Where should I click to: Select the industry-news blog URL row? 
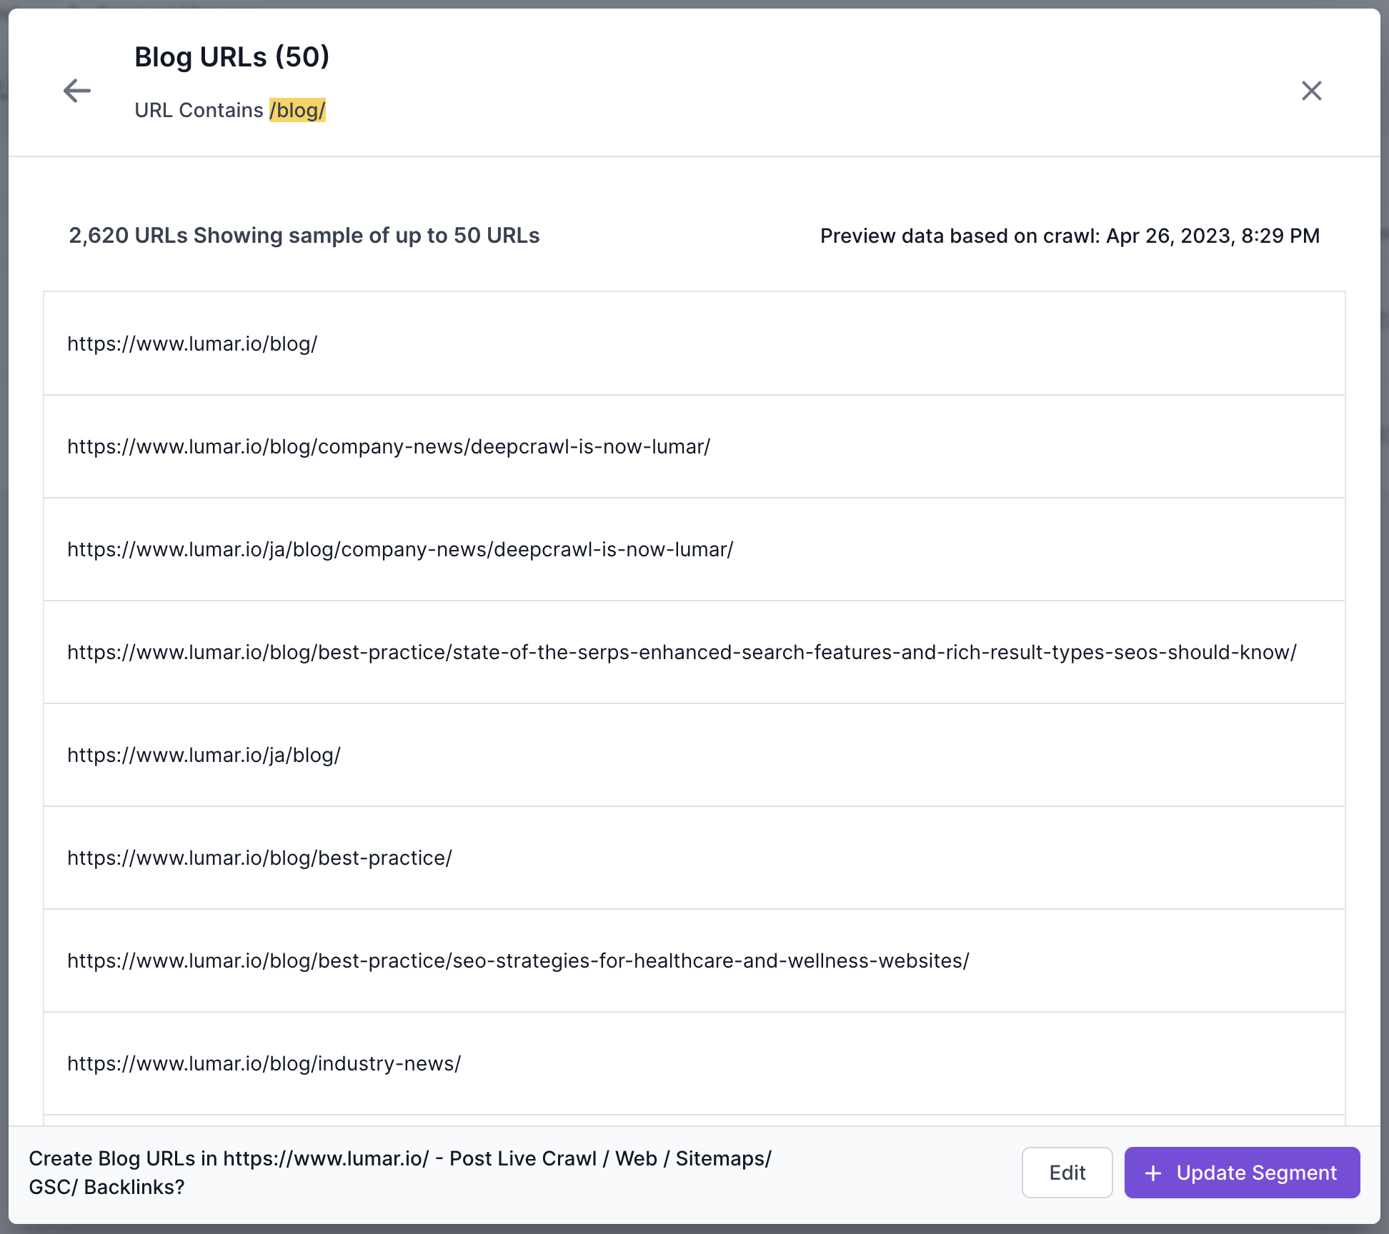click(265, 1064)
